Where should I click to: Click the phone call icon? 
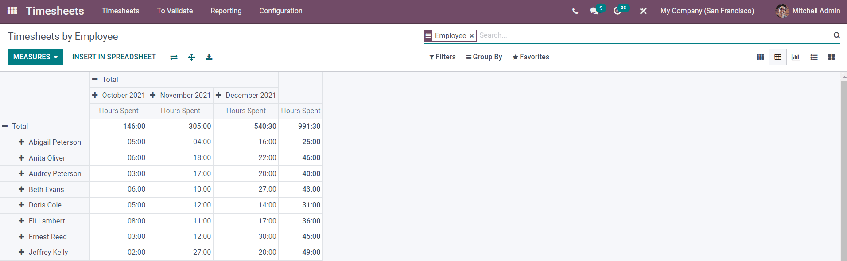[x=575, y=11]
